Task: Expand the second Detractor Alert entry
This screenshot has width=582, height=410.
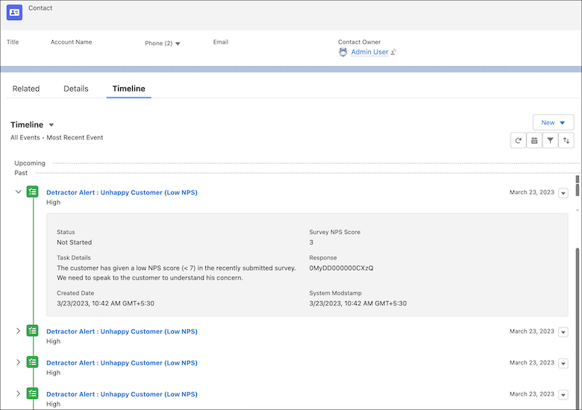Action: (x=19, y=331)
